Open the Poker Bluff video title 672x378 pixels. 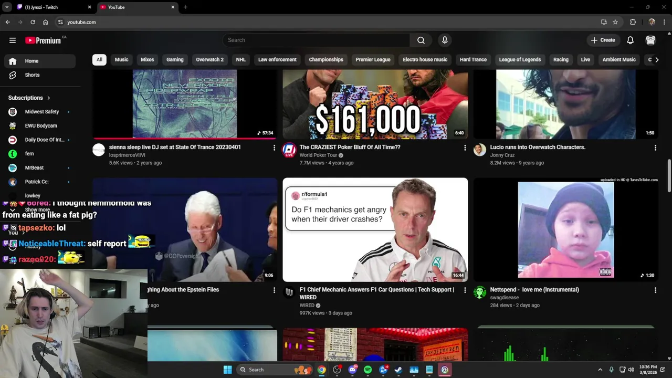350,148
